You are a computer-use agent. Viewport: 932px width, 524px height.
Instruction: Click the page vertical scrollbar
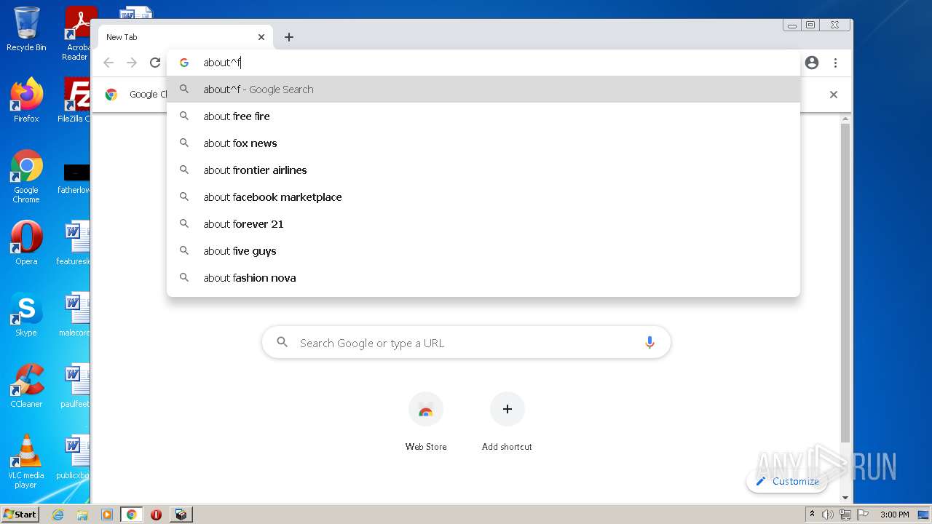click(845, 284)
